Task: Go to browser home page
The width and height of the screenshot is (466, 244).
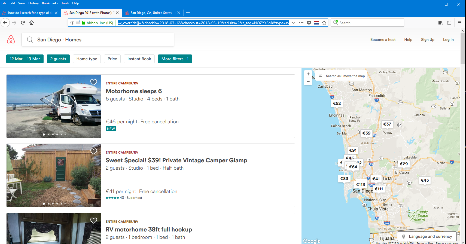Action: pos(32,23)
